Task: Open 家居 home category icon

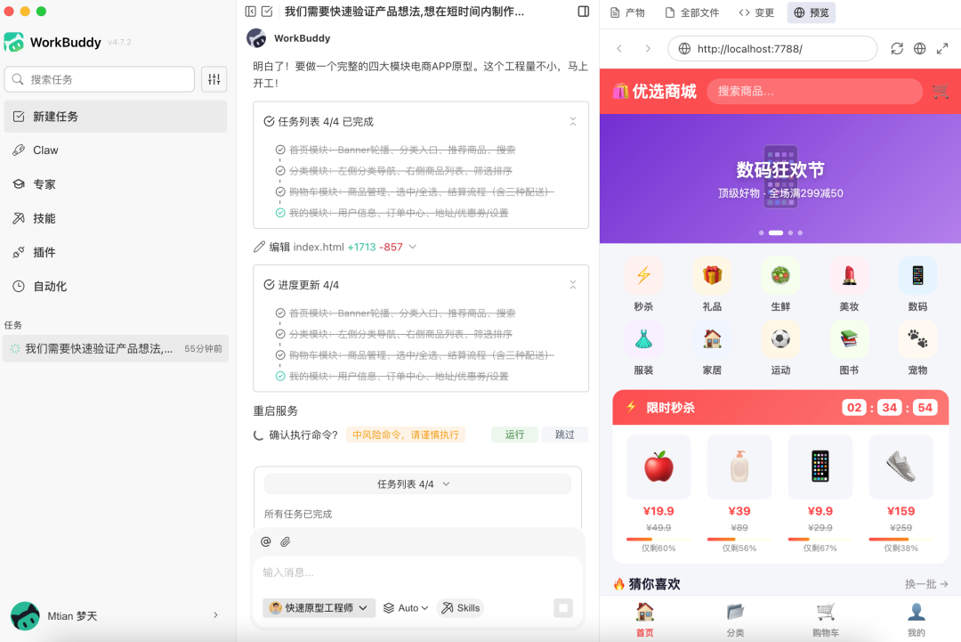Action: (712, 339)
